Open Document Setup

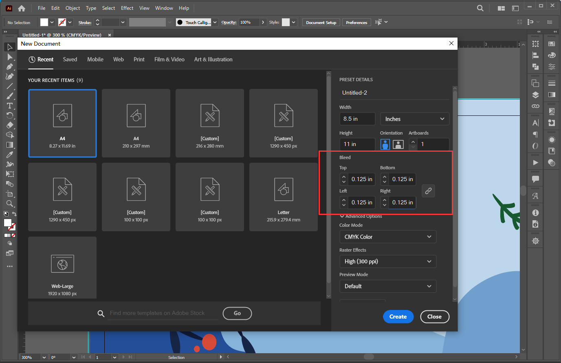click(x=321, y=22)
